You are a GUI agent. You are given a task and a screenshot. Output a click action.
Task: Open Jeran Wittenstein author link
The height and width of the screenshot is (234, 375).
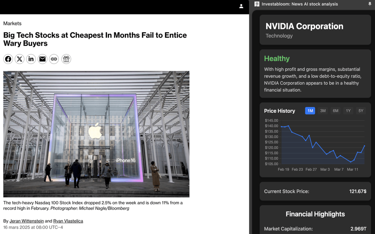point(27,221)
